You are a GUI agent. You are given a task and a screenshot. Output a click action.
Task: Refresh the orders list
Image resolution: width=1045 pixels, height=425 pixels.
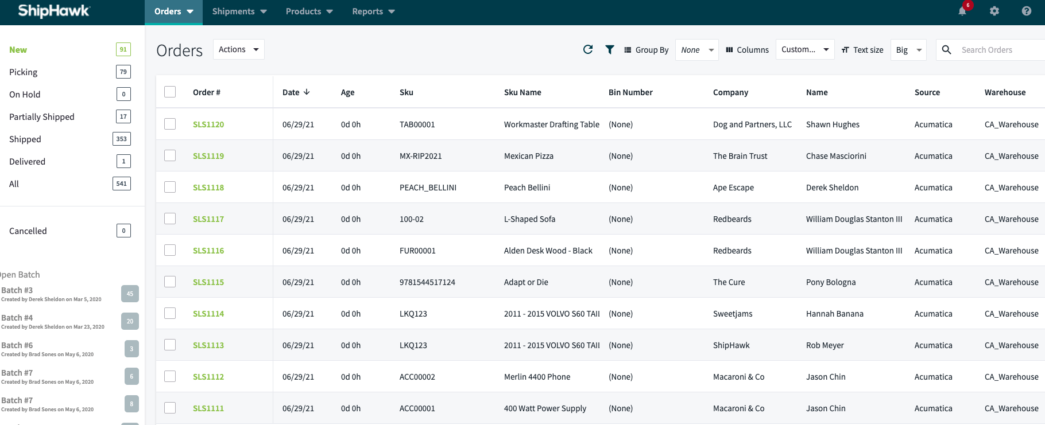pos(588,49)
